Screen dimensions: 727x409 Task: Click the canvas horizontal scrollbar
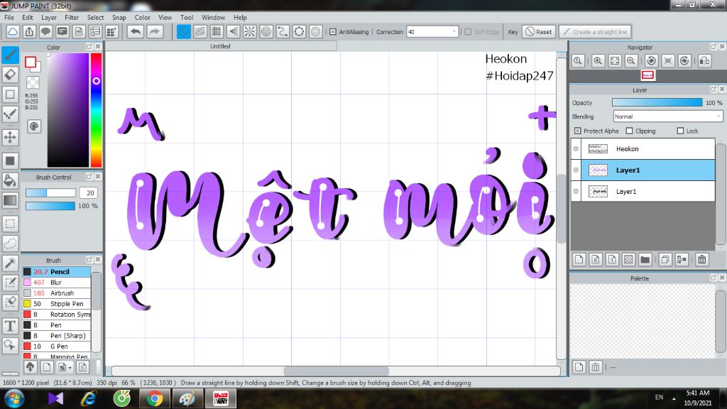[x=336, y=371]
